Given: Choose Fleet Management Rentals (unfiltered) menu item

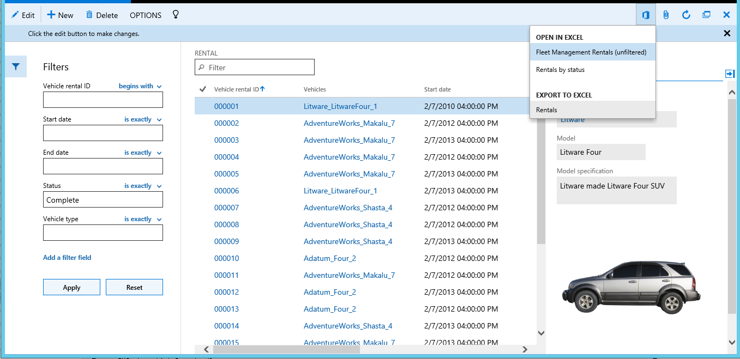Looking at the screenshot, I should click(x=592, y=52).
